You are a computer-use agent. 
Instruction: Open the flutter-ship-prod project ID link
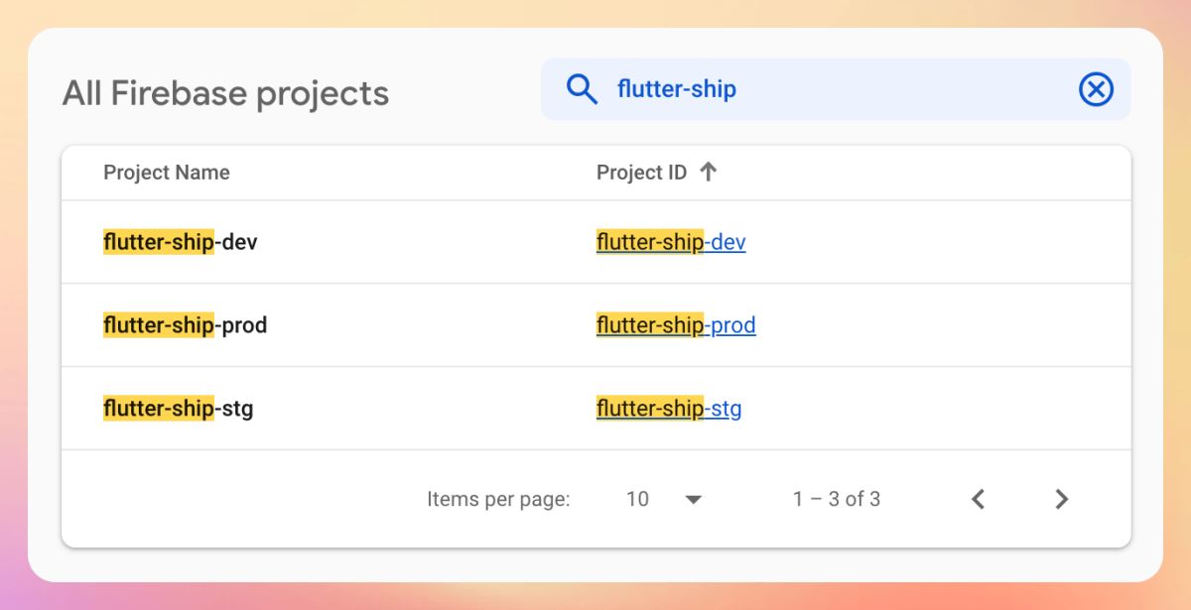(x=676, y=325)
